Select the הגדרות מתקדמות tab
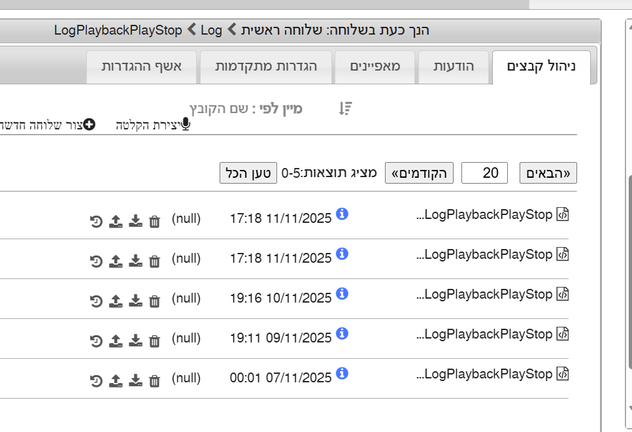This screenshot has width=632, height=432. pos(266,67)
